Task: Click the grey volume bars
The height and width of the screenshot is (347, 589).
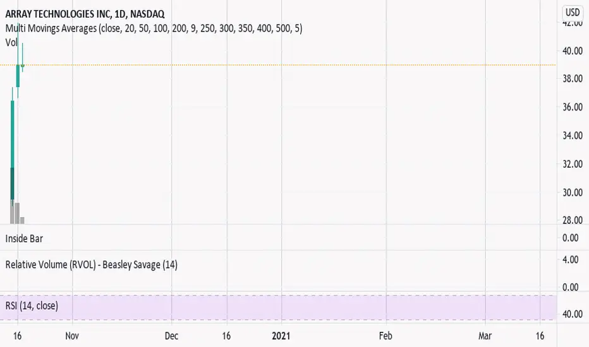Action: 17,213
